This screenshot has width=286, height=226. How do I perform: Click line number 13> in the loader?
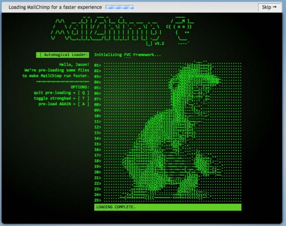97,133
